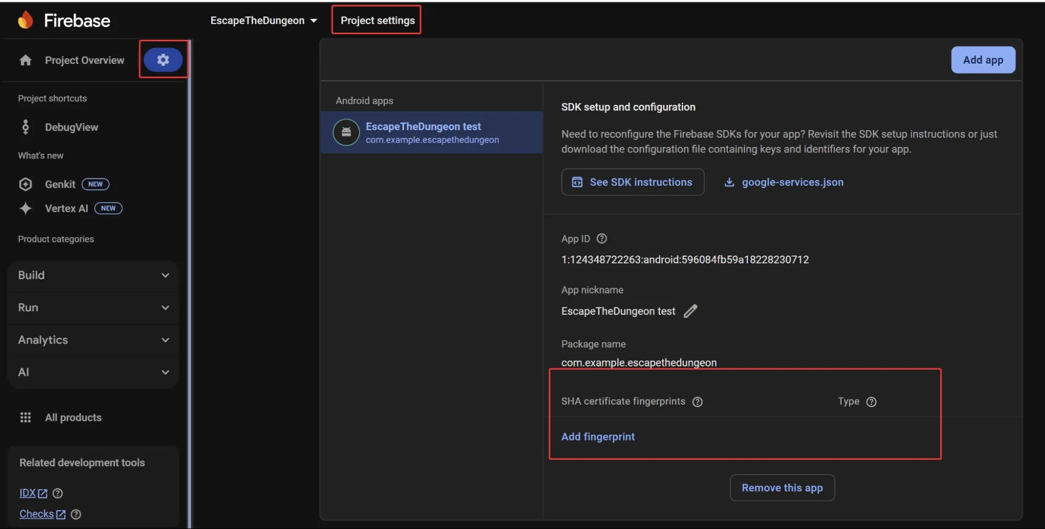Select Project settings breadcrumb tab
Viewport: 1045px width, 529px height.
(x=377, y=20)
